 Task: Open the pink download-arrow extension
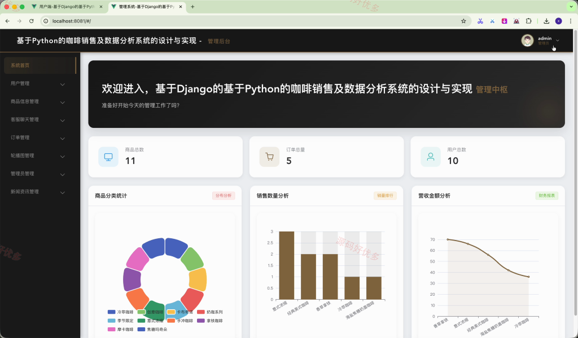coord(504,21)
